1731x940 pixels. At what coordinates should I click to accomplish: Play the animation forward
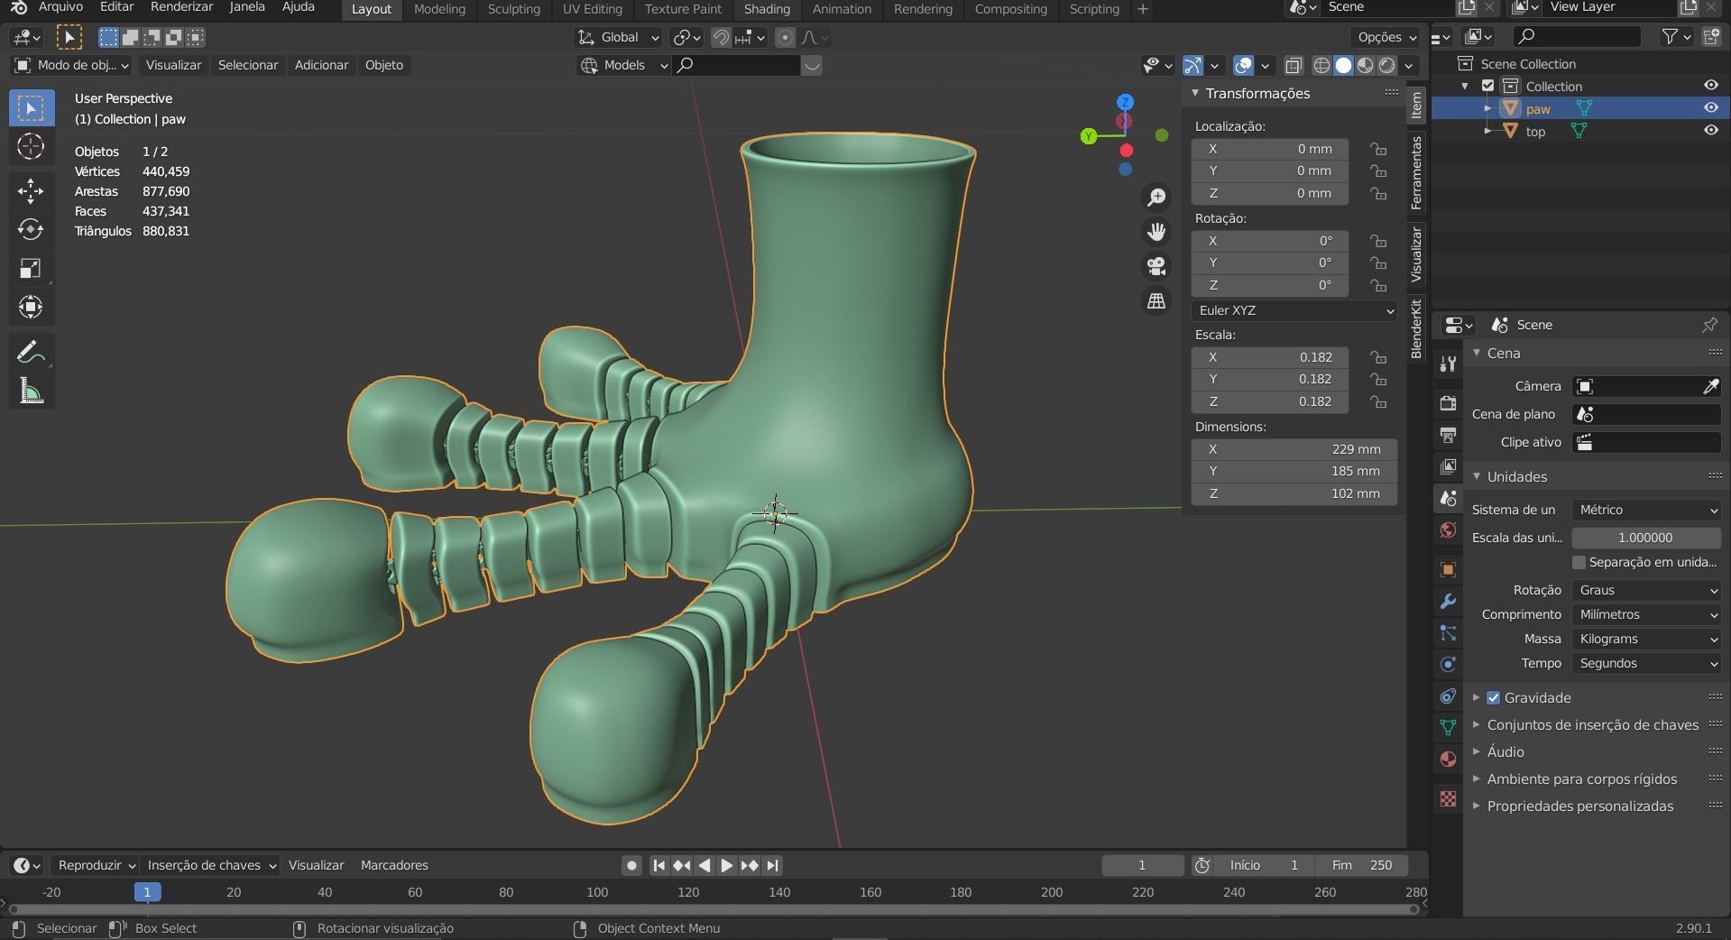click(x=726, y=865)
